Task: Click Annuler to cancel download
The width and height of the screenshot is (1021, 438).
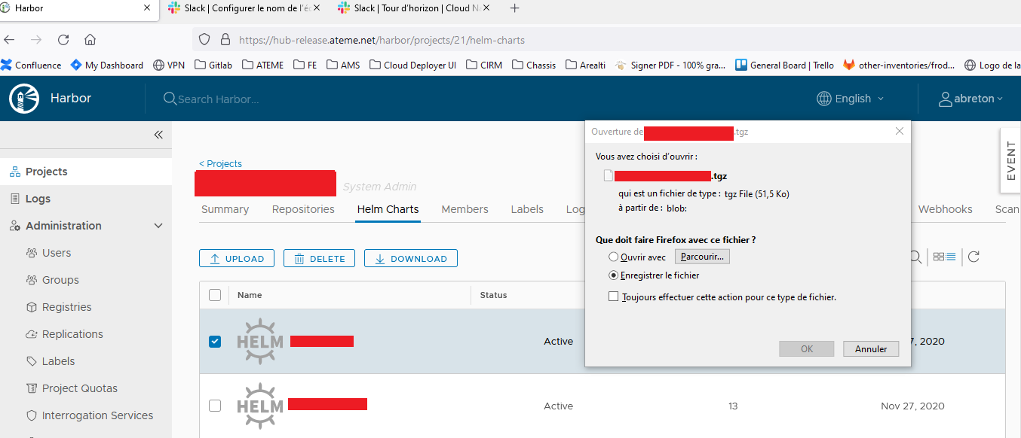Action: tap(871, 349)
